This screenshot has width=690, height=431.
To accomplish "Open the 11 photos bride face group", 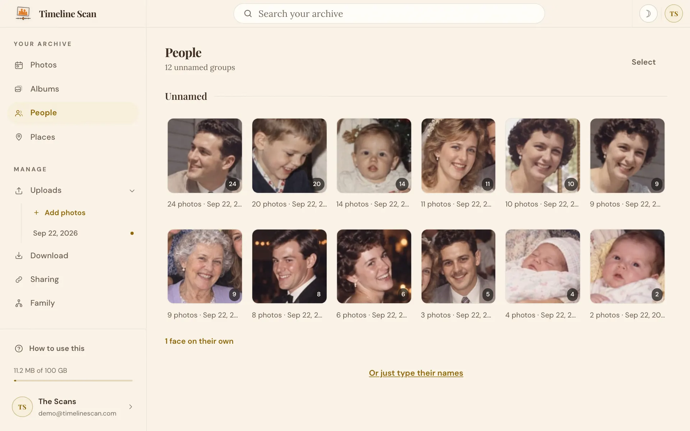I will tap(458, 156).
